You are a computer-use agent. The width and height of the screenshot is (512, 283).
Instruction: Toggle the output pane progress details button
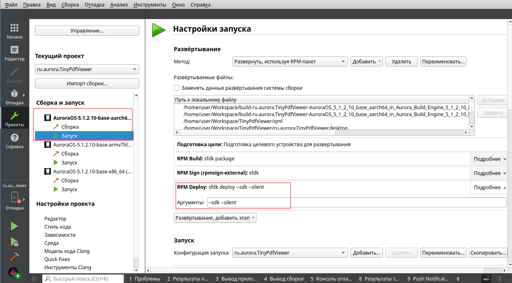[486, 279]
